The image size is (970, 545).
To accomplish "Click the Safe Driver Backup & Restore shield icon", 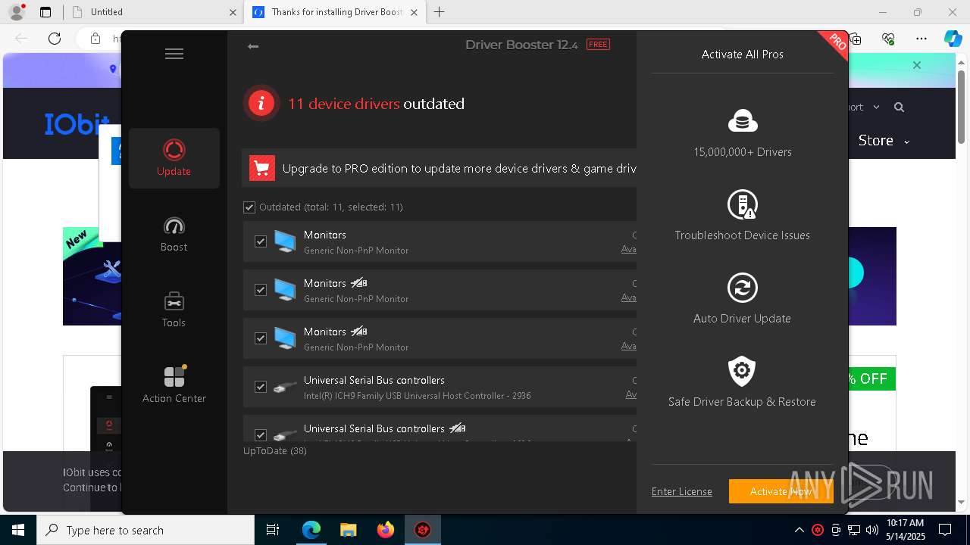I will click(743, 371).
